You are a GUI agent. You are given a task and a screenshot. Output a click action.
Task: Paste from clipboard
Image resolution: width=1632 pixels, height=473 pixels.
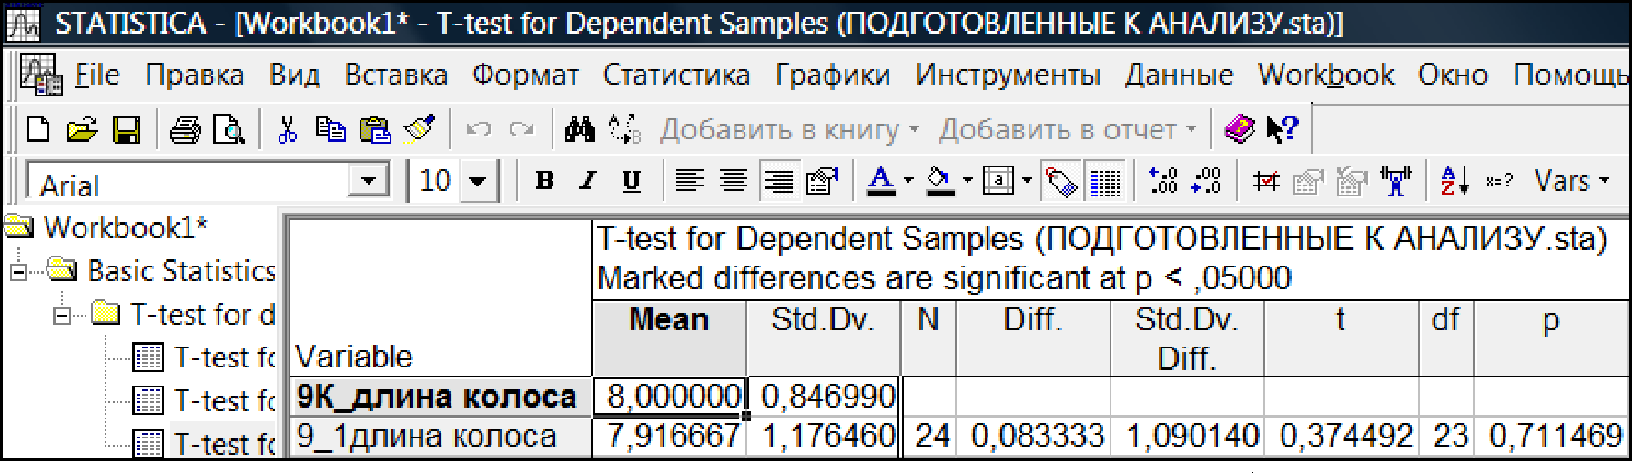click(x=374, y=130)
